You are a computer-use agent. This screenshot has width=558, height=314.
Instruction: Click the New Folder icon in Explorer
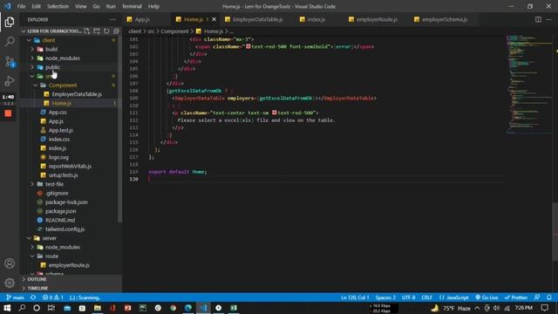(x=97, y=31)
